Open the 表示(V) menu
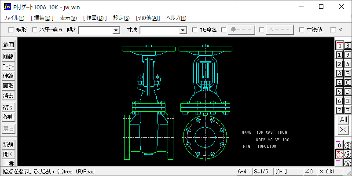Image resolution: width=352 pixels, height=176 pixels. coord(69,18)
